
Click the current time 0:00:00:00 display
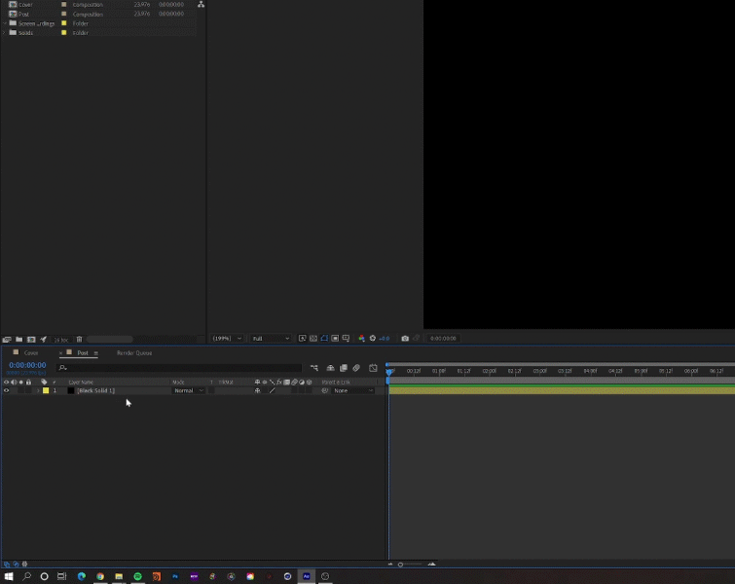(27, 365)
